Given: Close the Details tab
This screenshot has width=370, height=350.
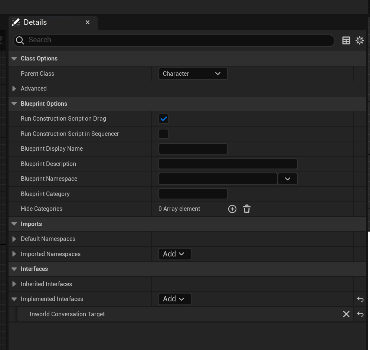Looking at the screenshot, I should click(88, 22).
